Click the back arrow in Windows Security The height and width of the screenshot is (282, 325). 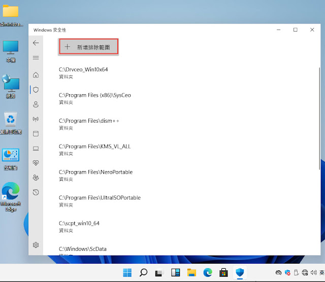tap(36, 43)
